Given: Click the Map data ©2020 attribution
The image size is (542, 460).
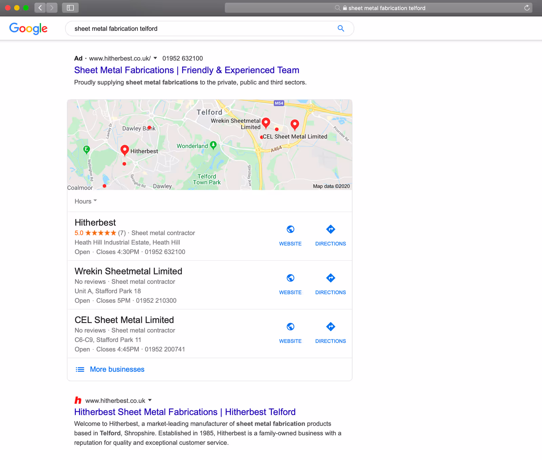Looking at the screenshot, I should [x=331, y=186].
